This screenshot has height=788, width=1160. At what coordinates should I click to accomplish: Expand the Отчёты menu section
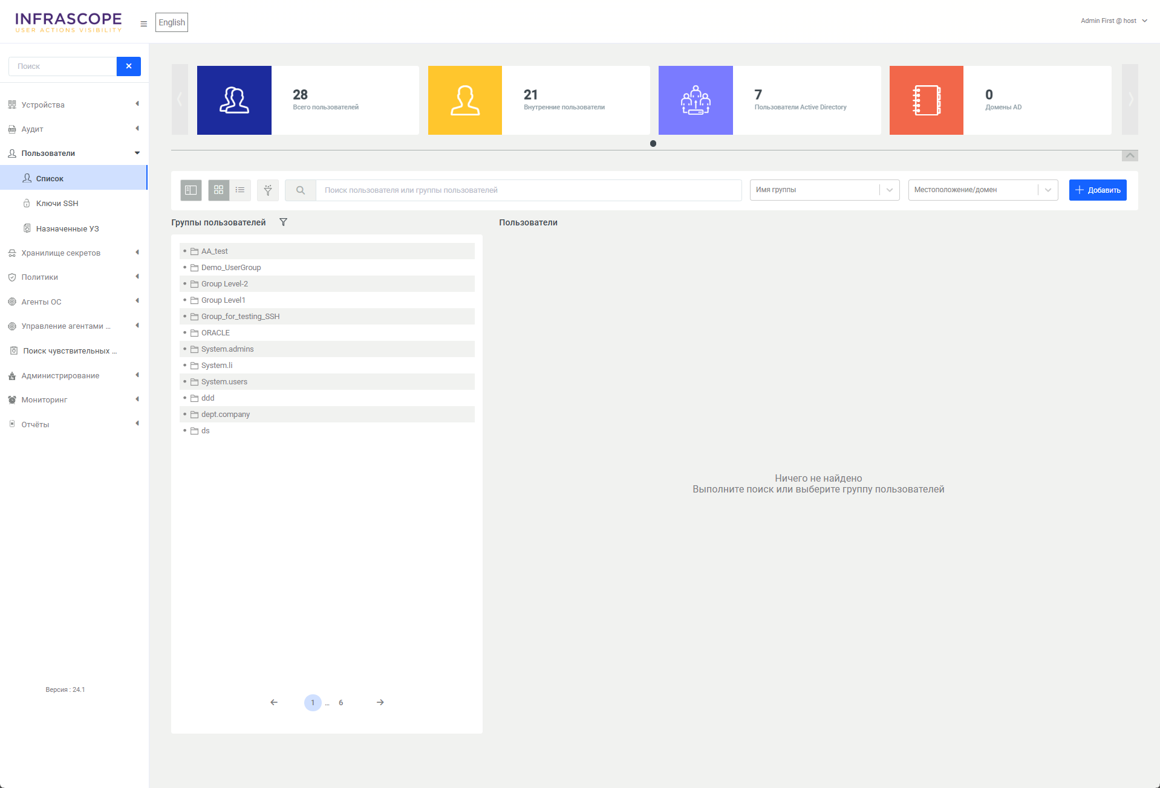(x=74, y=424)
